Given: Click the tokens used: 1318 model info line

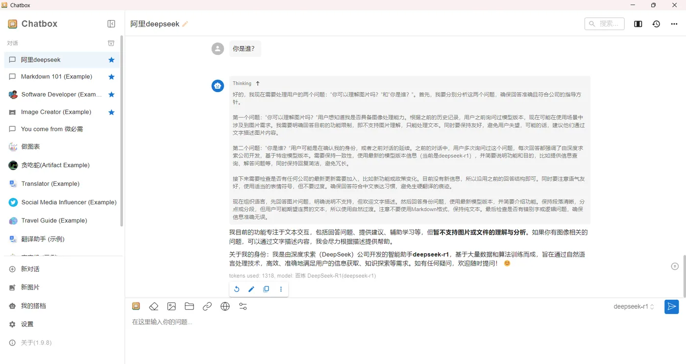Looking at the screenshot, I should point(302,276).
